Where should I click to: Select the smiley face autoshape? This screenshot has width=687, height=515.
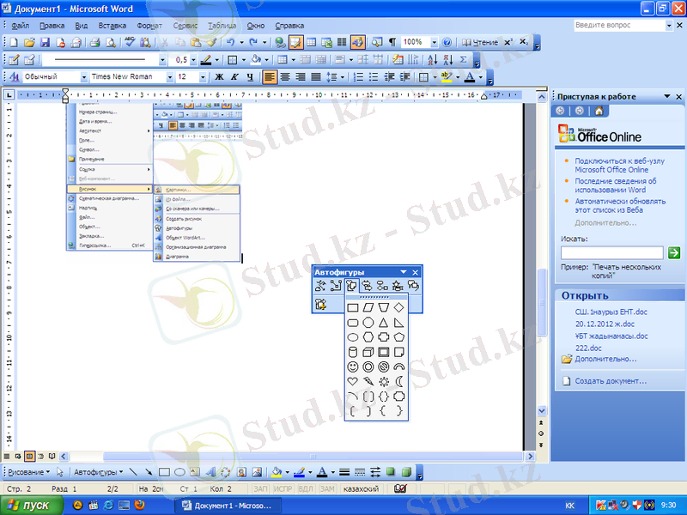353,366
